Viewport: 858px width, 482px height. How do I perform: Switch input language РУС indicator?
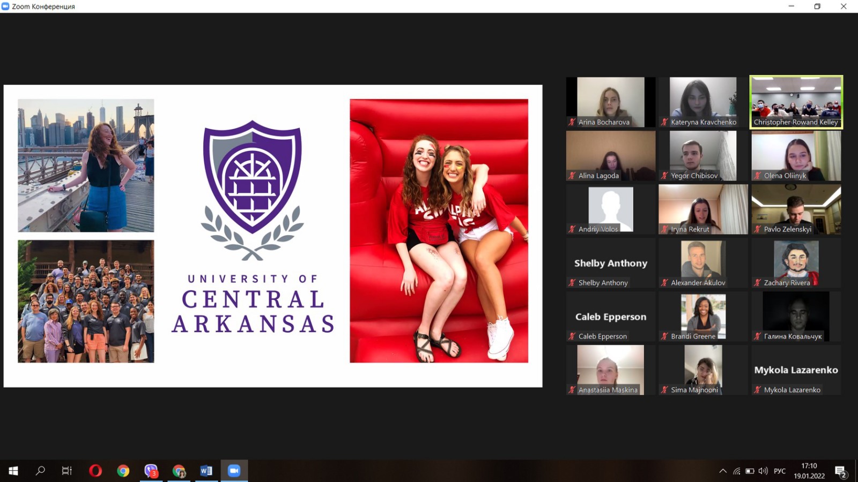point(780,471)
